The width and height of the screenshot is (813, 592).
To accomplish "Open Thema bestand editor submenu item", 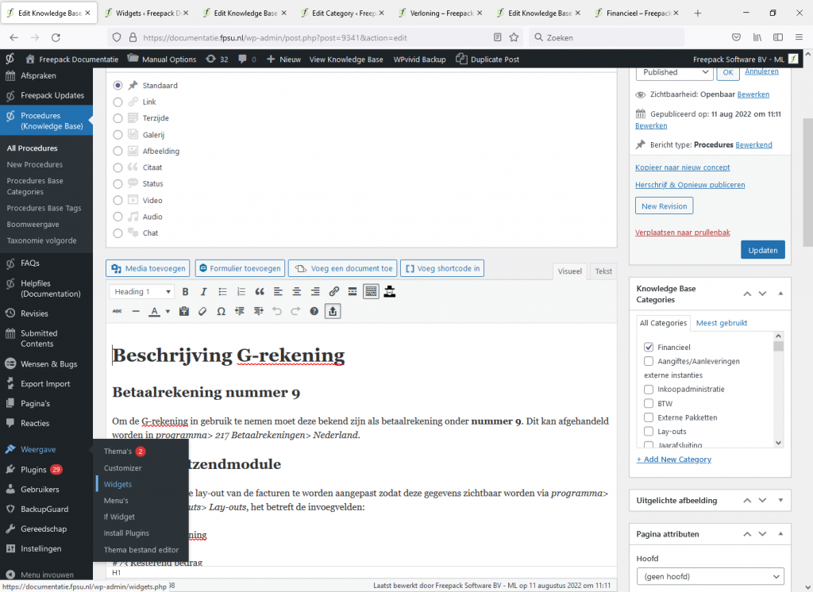I will pos(141,550).
